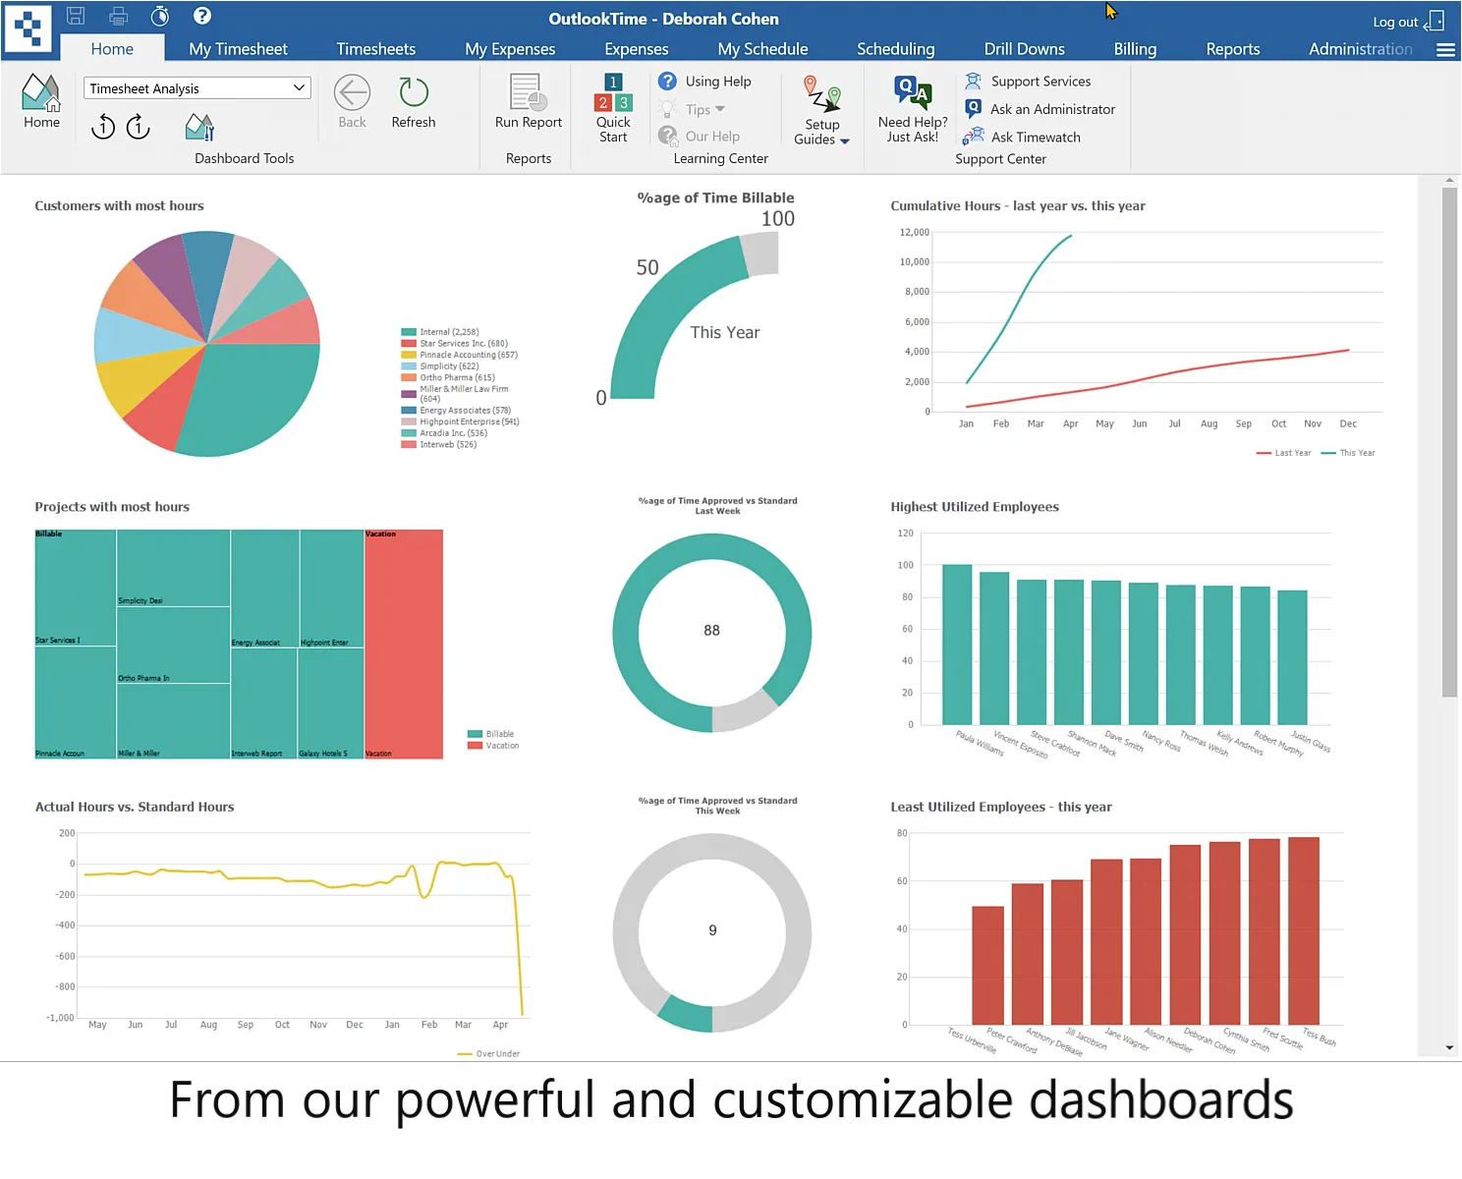Image resolution: width=1462 pixels, height=1179 pixels.
Task: Refresh the dashboard
Action: point(414,101)
